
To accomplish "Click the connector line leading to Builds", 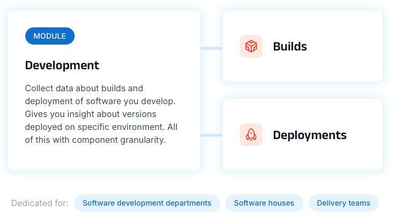I will pos(211,48).
